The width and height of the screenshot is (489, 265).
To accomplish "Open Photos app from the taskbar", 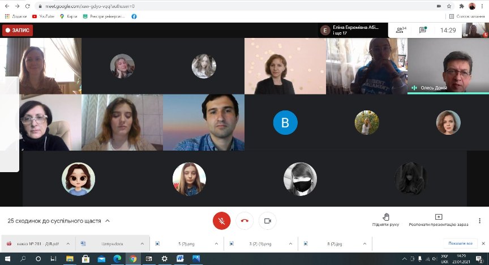I will point(196,259).
